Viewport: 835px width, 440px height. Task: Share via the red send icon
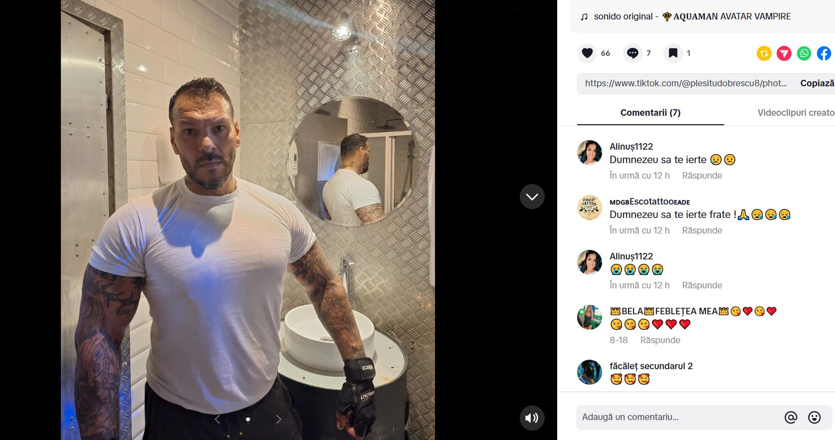(x=784, y=53)
